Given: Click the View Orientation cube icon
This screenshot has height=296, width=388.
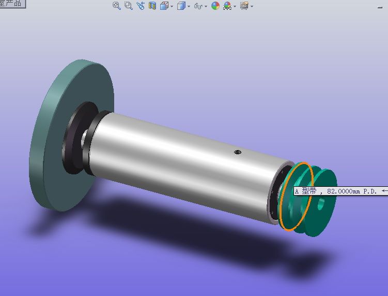Looking at the screenshot, I should (164, 6).
